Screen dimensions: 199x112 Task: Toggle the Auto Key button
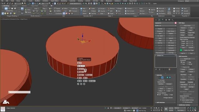171,108
